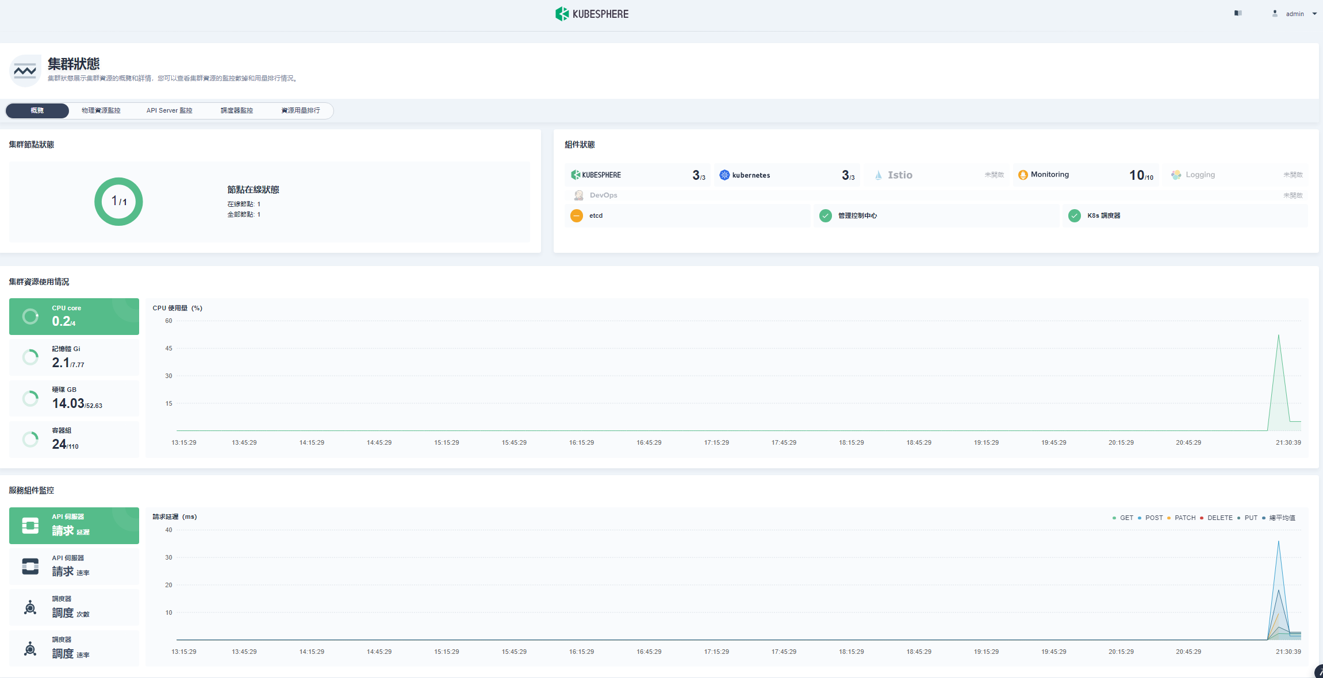Click the 1/1 node status ring
1323x678 pixels.
tap(118, 201)
